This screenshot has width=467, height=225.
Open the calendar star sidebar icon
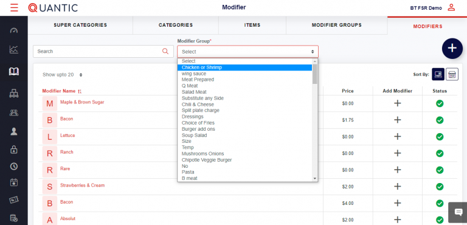14,182
